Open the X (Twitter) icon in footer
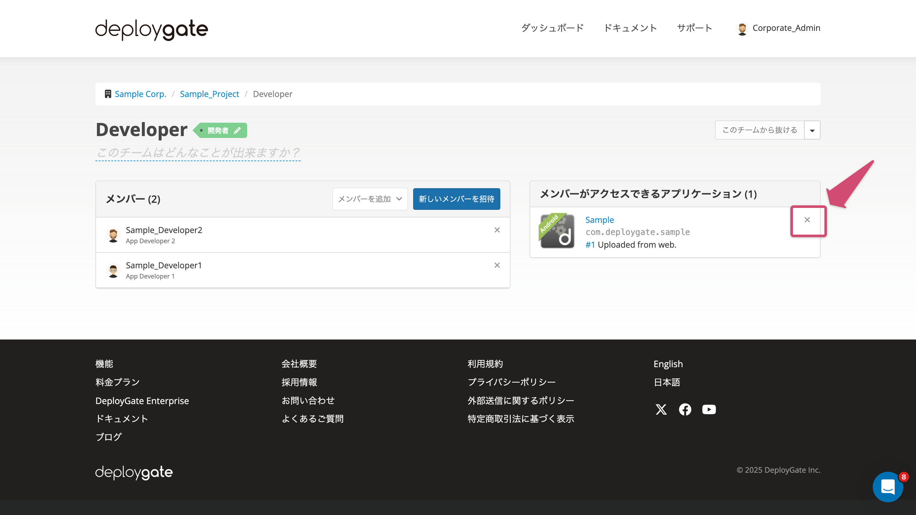This screenshot has width=916, height=515. click(x=661, y=409)
